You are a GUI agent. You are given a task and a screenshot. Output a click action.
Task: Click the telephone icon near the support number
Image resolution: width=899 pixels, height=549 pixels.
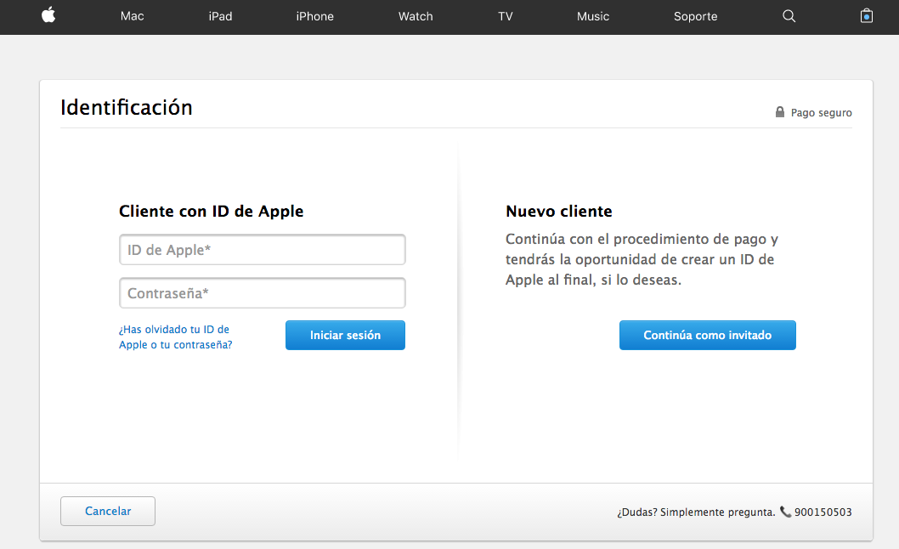point(785,512)
